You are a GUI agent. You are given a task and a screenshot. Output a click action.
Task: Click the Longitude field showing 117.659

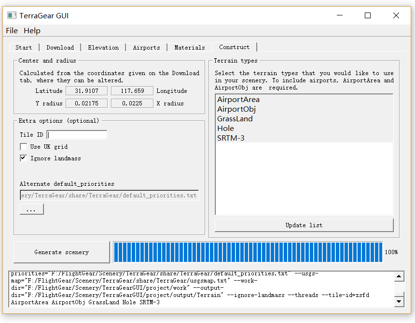click(x=132, y=91)
